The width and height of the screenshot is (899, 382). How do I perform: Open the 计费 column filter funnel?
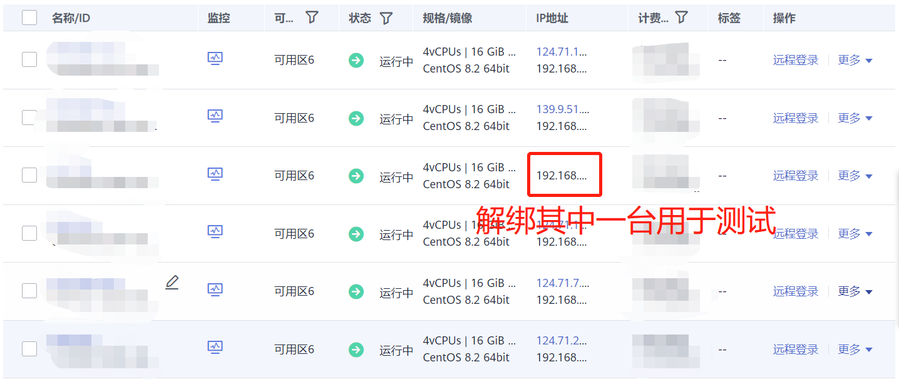pos(682,18)
